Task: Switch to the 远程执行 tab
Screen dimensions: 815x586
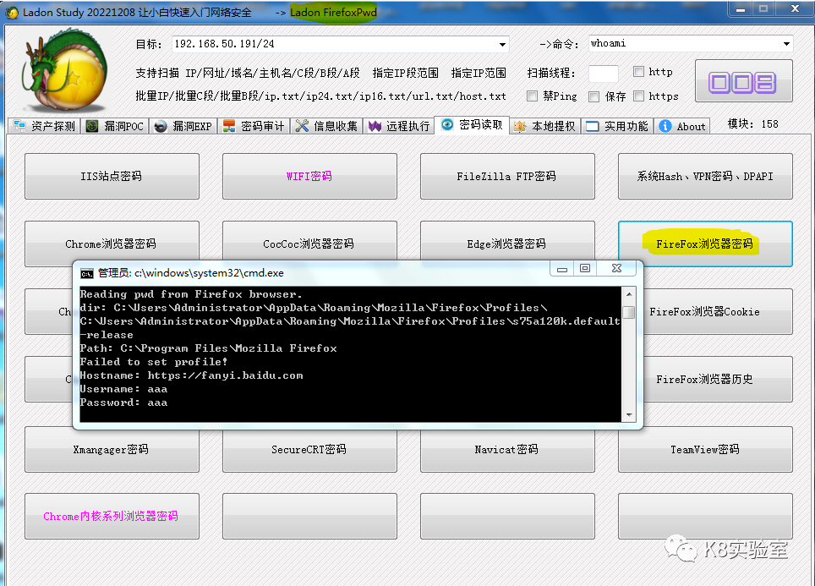Action: tap(399, 126)
